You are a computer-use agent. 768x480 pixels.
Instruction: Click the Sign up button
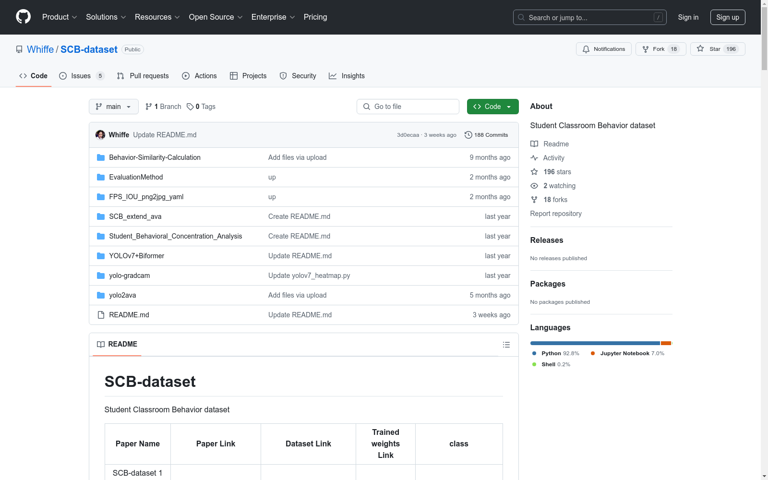(x=728, y=17)
